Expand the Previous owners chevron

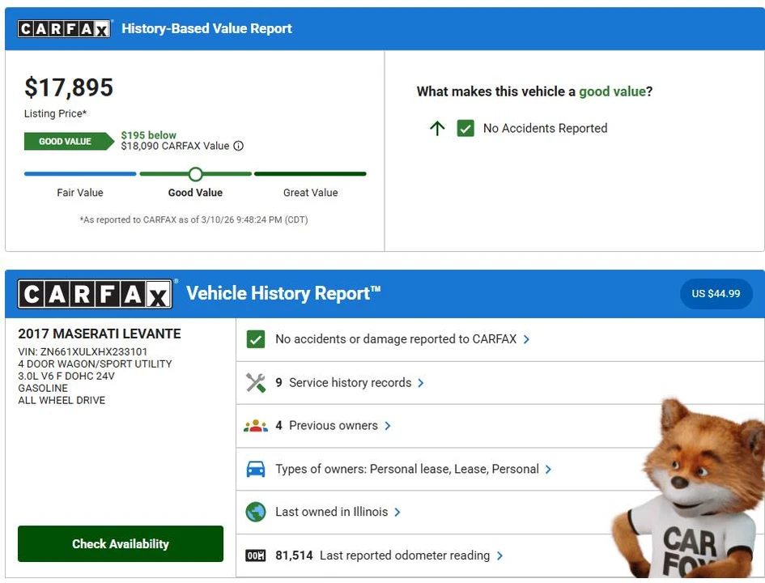388,426
